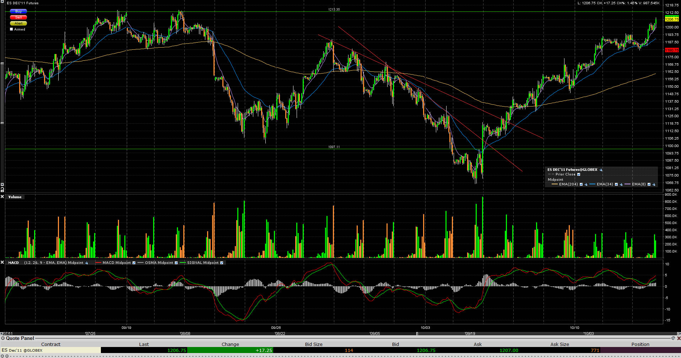The height and width of the screenshot is (358, 681).
Task: Click the Bid column header
Action: click(395, 344)
